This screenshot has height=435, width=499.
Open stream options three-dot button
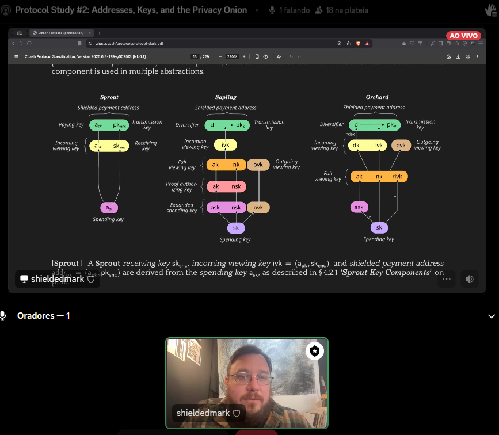pos(447,279)
